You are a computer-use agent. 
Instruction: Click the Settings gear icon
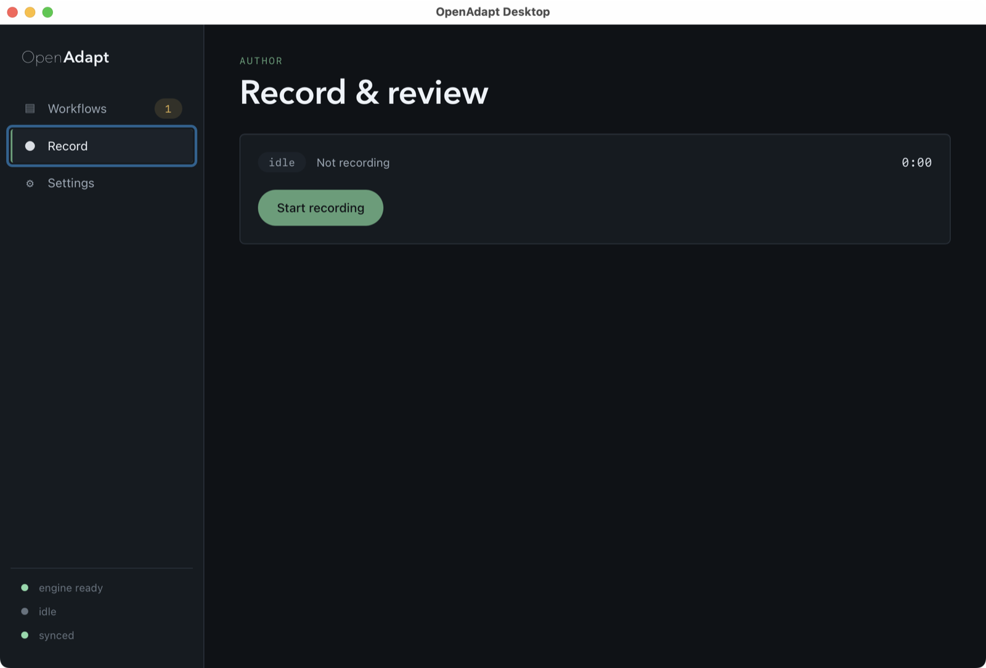[30, 183]
